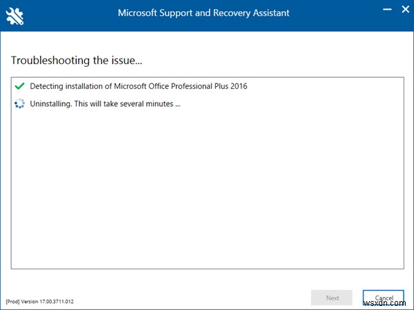The width and height of the screenshot is (414, 310).
Task: Select 'Uninstalling. This will take several minutes' row
Action: click(105, 104)
